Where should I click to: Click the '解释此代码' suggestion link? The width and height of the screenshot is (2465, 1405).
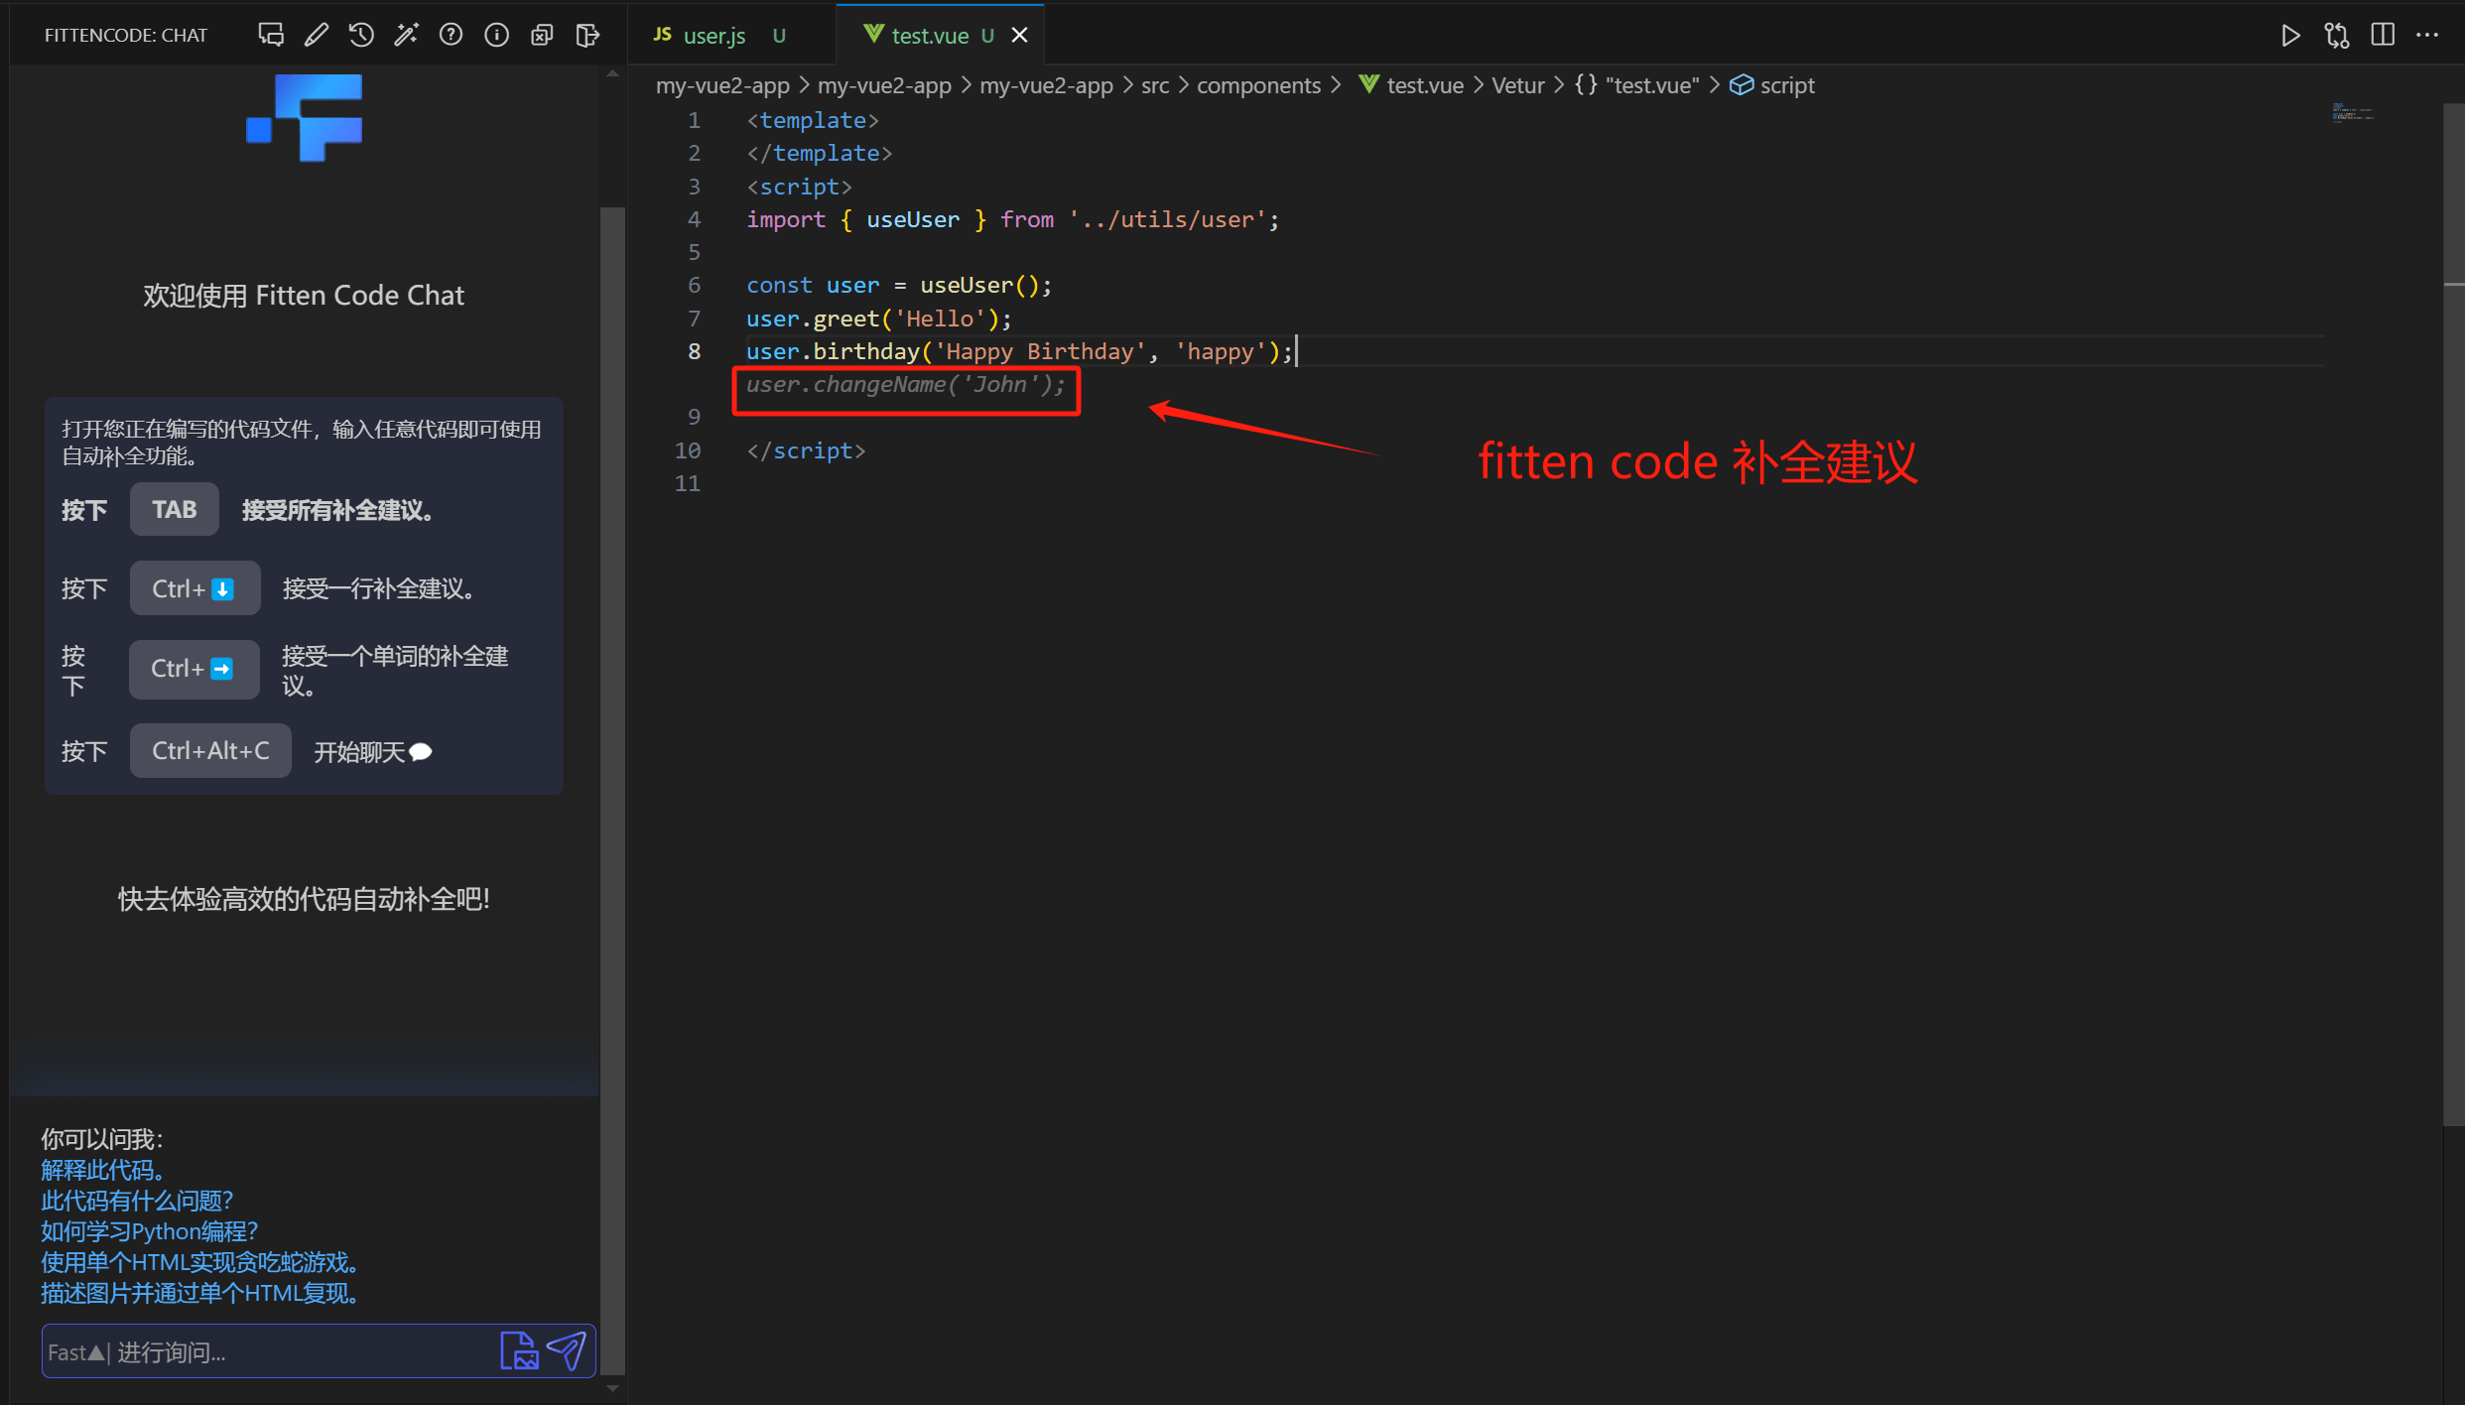[x=102, y=1170]
